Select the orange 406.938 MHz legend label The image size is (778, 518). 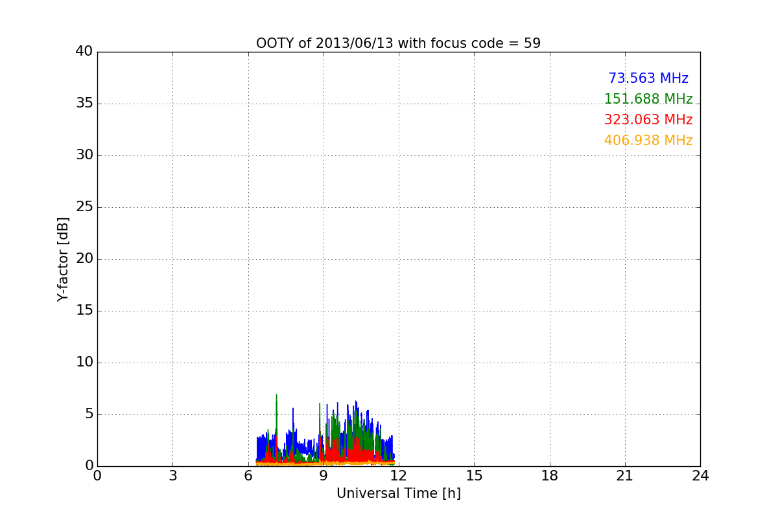648,141
